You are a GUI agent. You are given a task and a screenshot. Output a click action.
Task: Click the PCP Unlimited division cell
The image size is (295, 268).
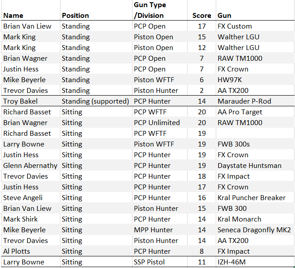160,122
